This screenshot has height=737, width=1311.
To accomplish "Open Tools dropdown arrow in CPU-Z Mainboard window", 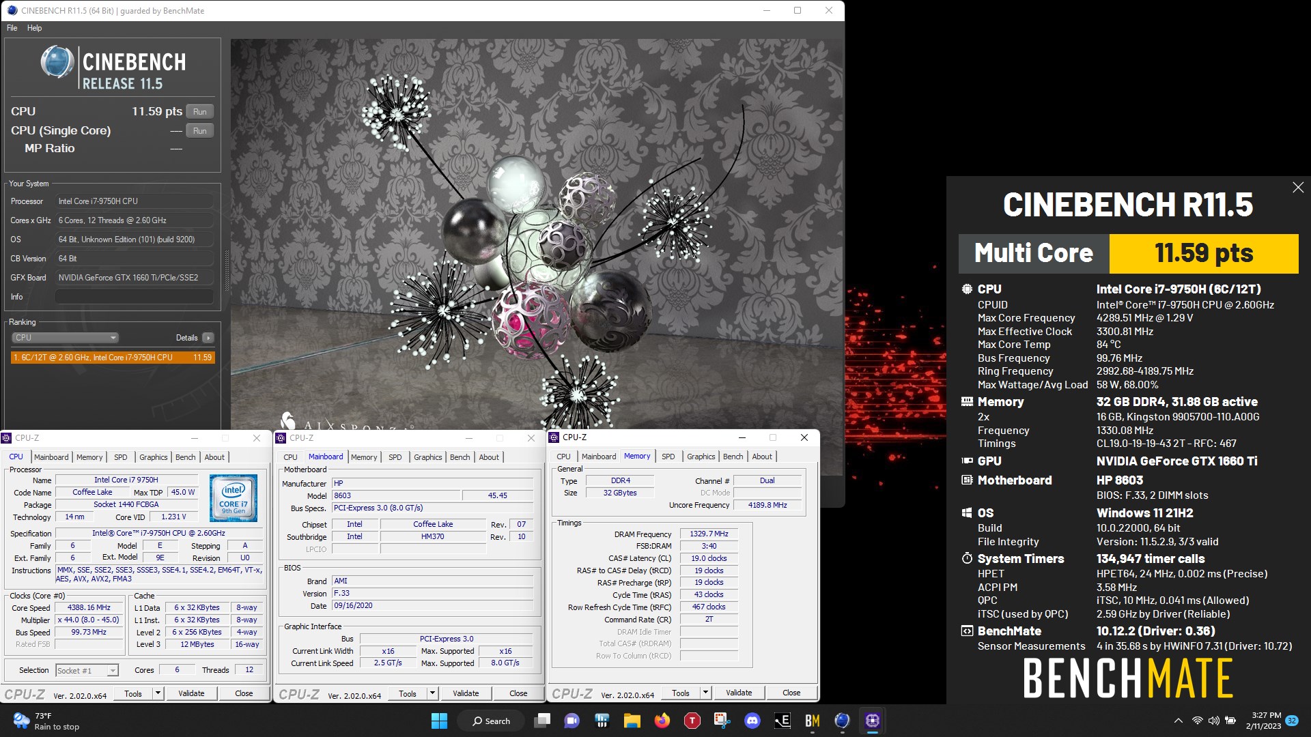I will click(x=432, y=693).
